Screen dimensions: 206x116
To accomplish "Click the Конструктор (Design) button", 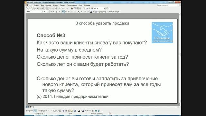I will 101,12.
